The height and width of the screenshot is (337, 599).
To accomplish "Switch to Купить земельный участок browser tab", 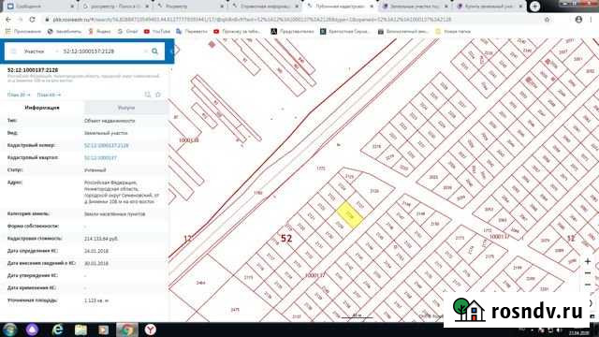I will tap(490, 7).
